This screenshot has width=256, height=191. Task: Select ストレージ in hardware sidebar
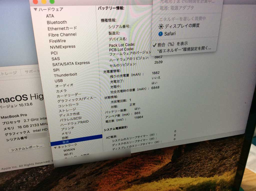(67, 110)
